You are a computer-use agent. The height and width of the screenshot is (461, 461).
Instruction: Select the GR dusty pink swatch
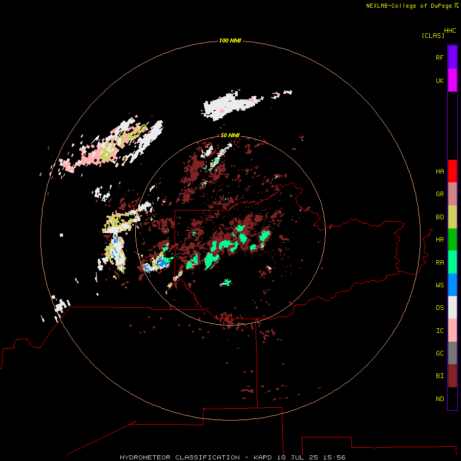[x=452, y=194]
